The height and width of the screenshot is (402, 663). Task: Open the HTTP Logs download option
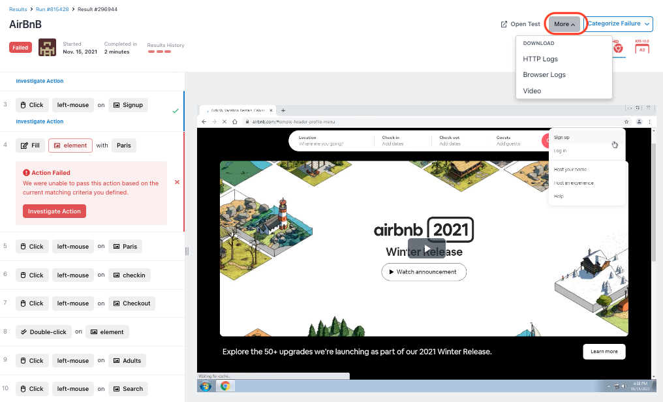(540, 59)
